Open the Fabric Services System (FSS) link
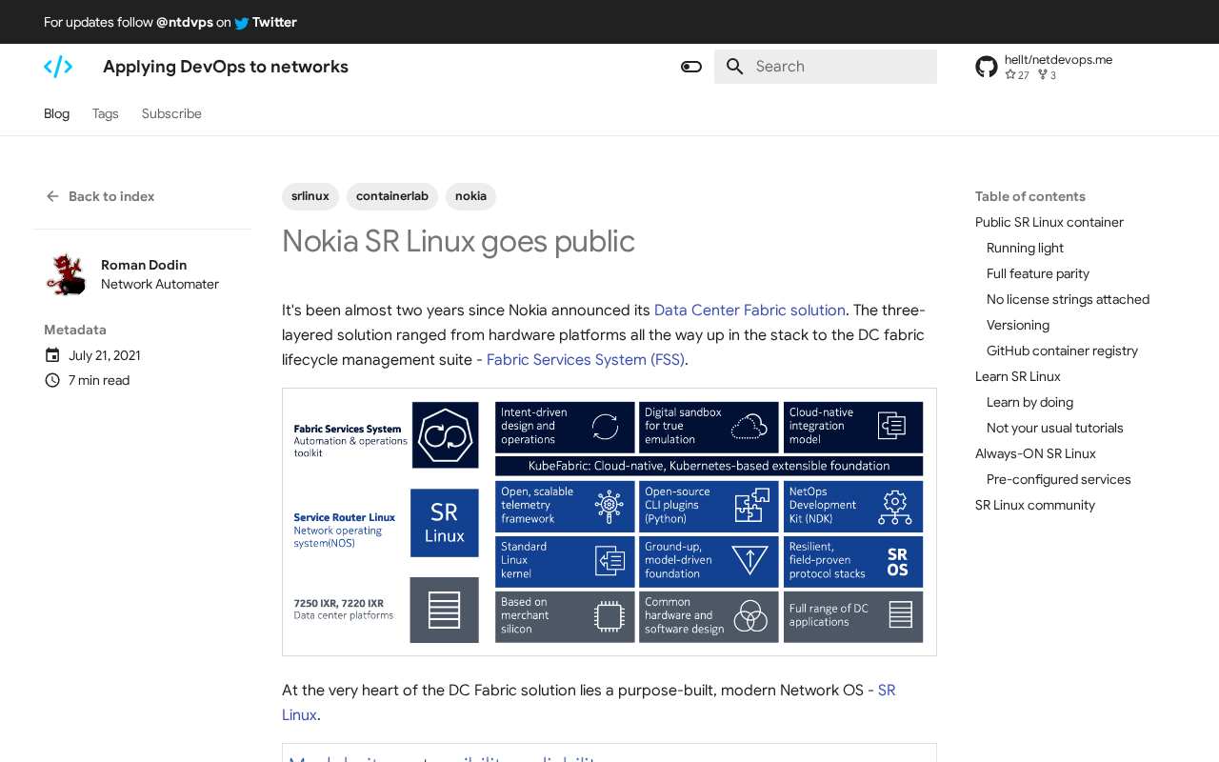 click(x=585, y=359)
